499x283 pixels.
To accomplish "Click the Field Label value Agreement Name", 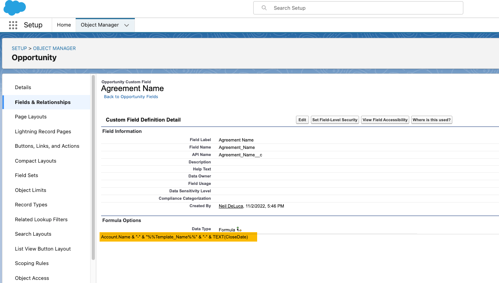I will tap(236, 140).
